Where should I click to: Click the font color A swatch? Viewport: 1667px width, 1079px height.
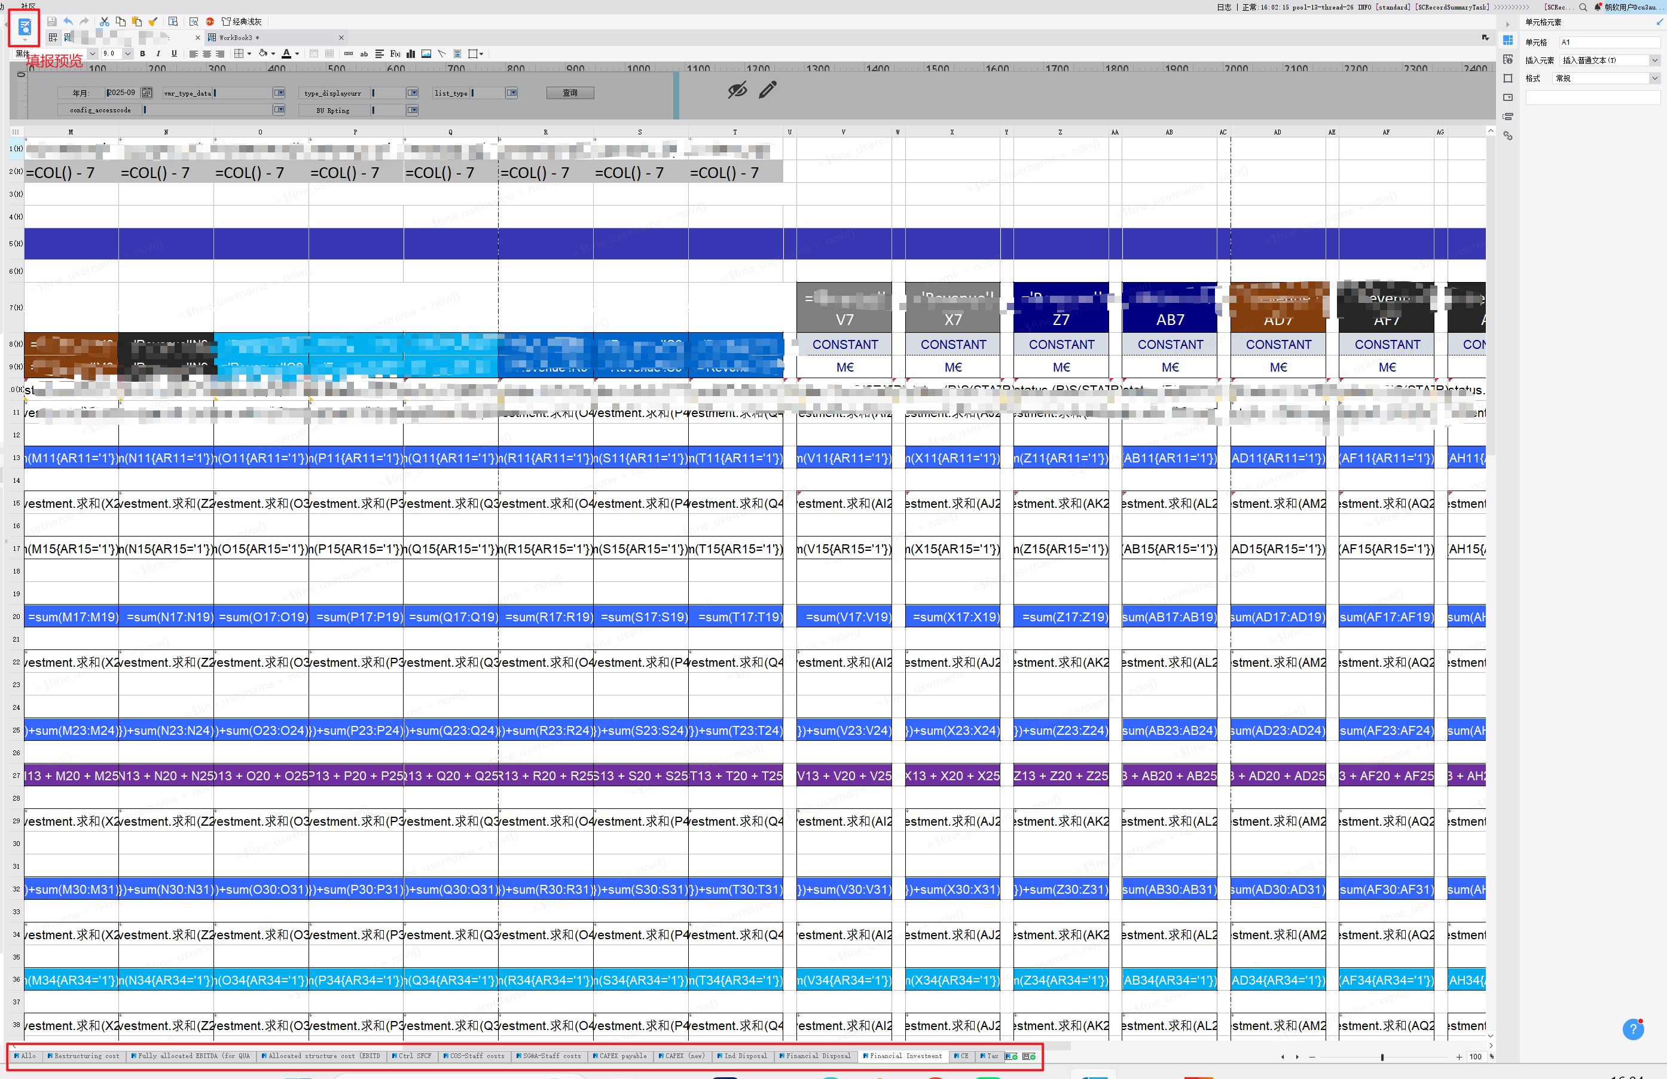pyautogui.click(x=286, y=54)
